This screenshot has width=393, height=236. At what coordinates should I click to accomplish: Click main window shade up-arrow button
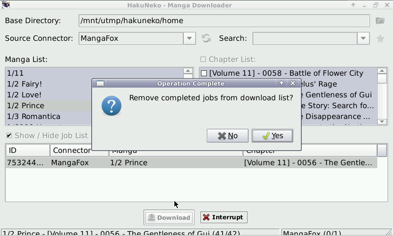click(353, 5)
